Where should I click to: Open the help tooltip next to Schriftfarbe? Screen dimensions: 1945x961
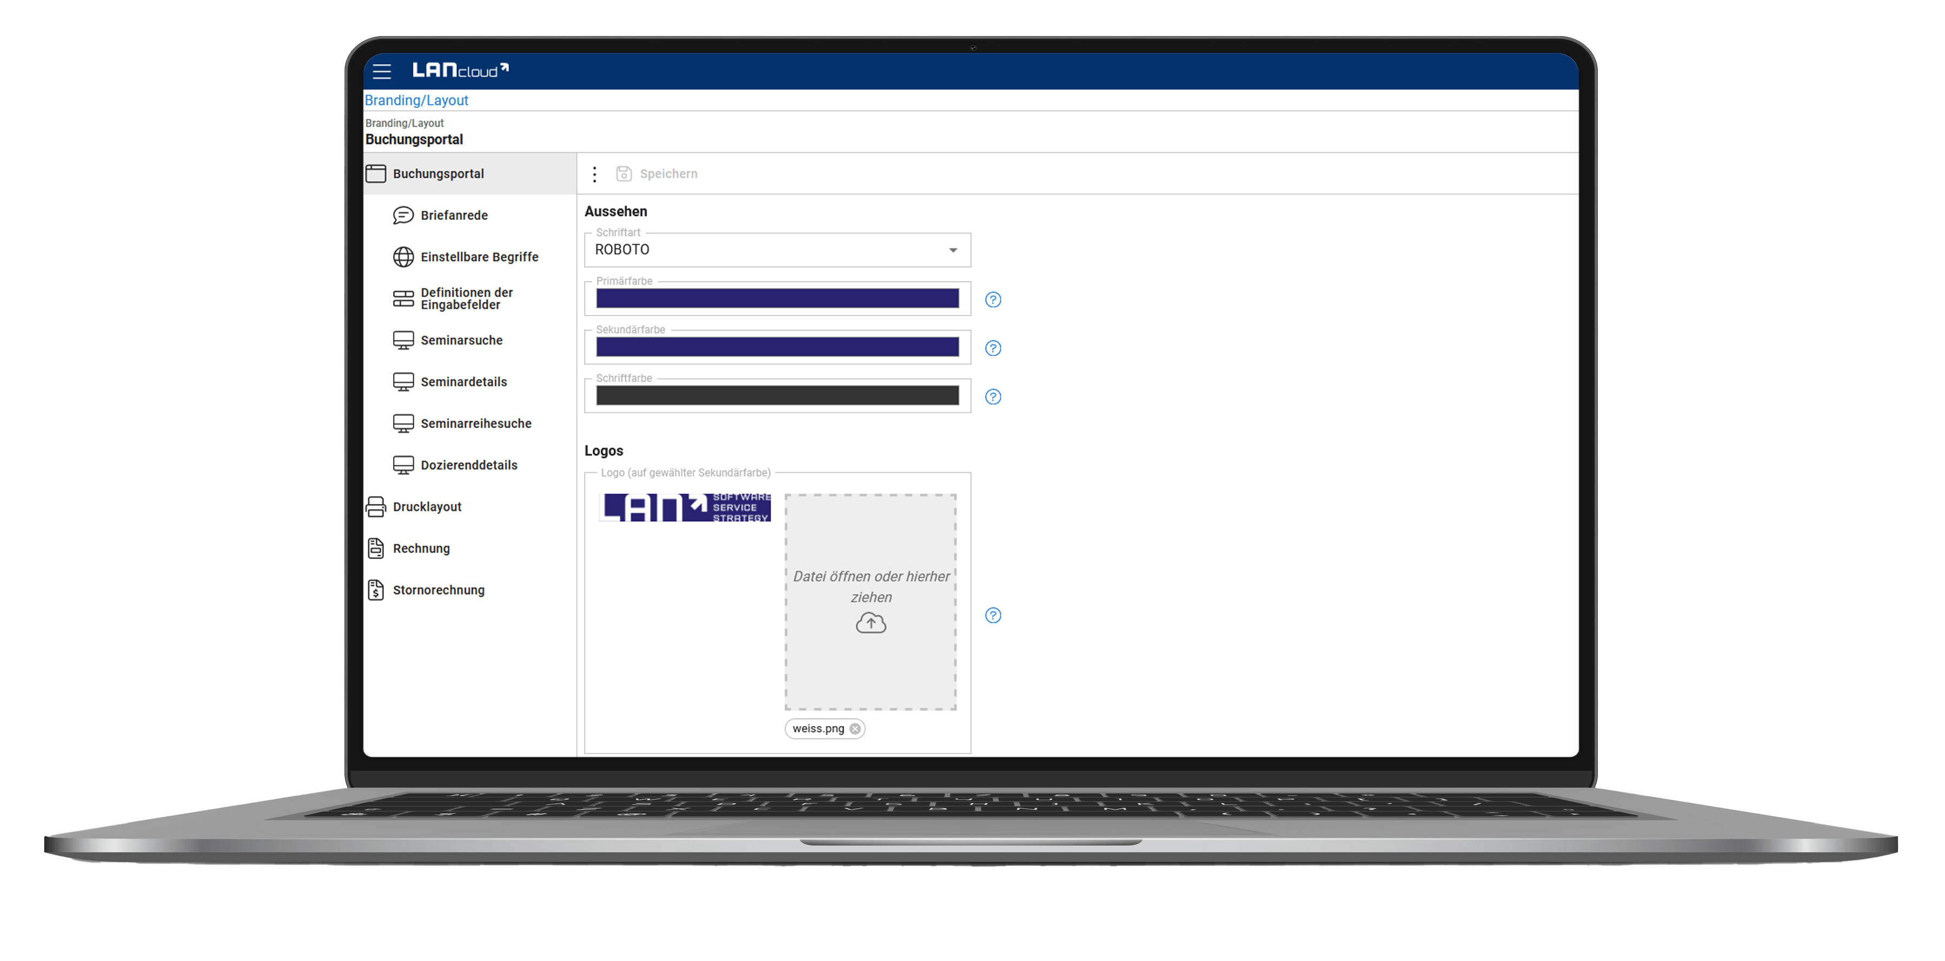pos(993,396)
